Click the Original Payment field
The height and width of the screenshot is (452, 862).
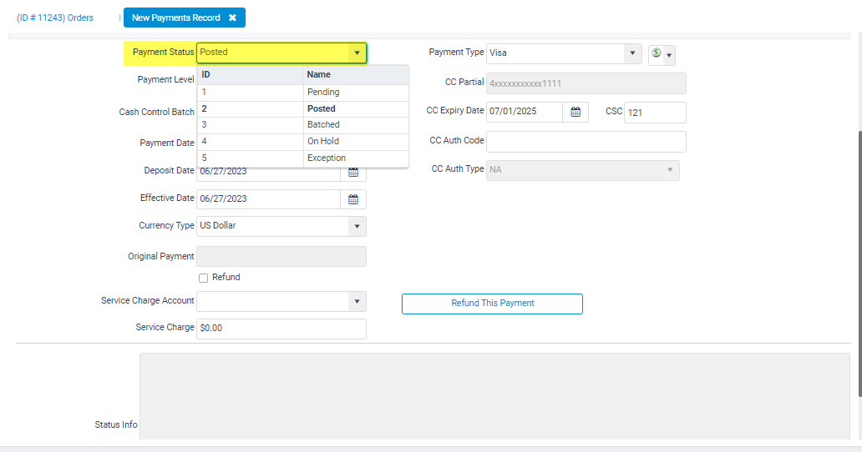[x=281, y=256]
